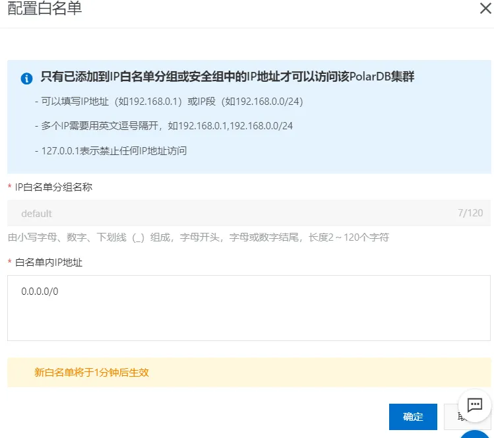Open the chat feedback bubble icon
This screenshot has width=494, height=438.
pyautogui.click(x=475, y=405)
